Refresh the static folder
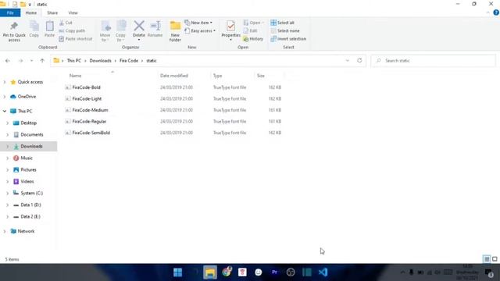 point(359,61)
